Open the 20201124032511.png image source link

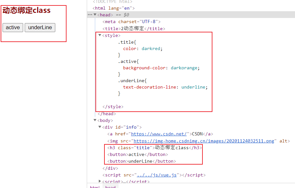tap(204, 141)
